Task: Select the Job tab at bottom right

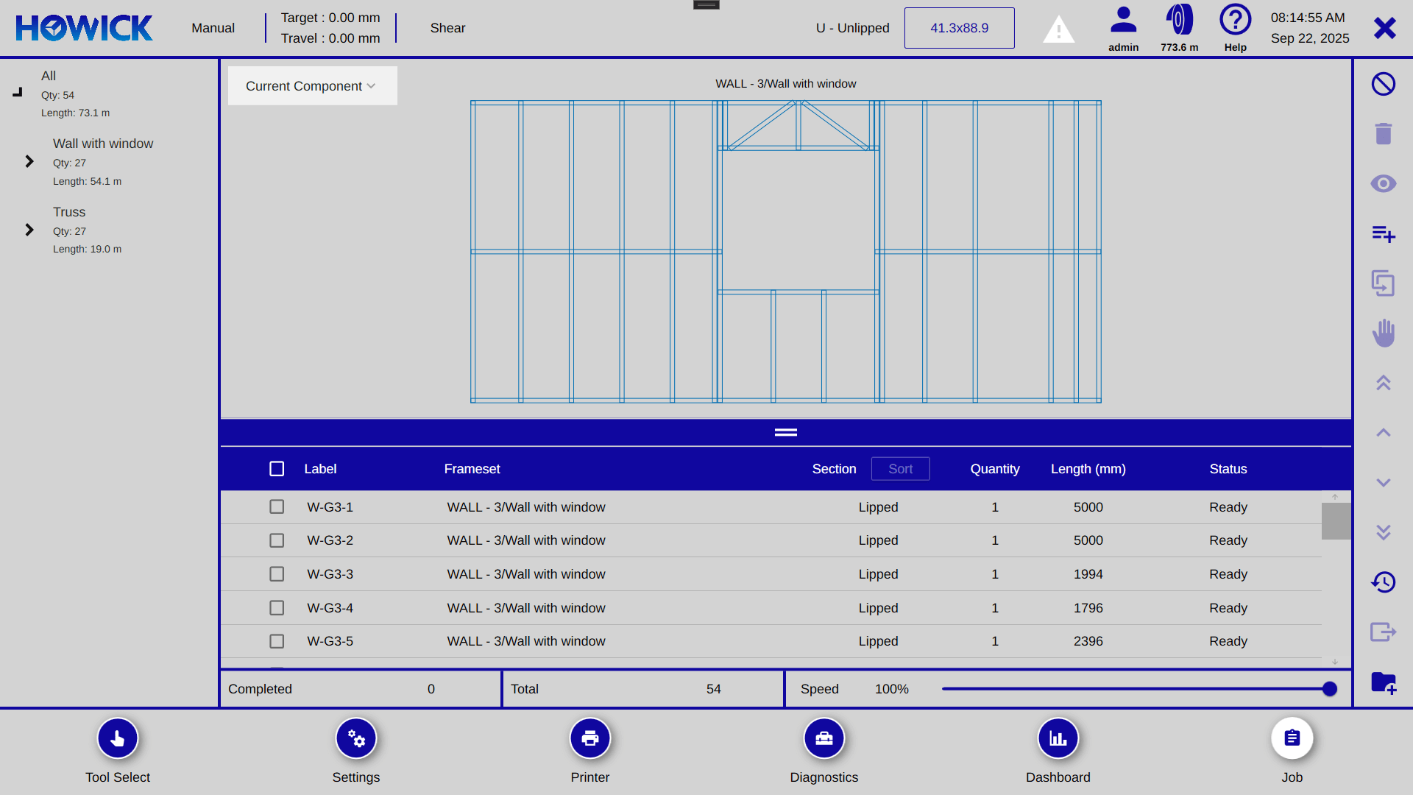Action: click(1292, 738)
